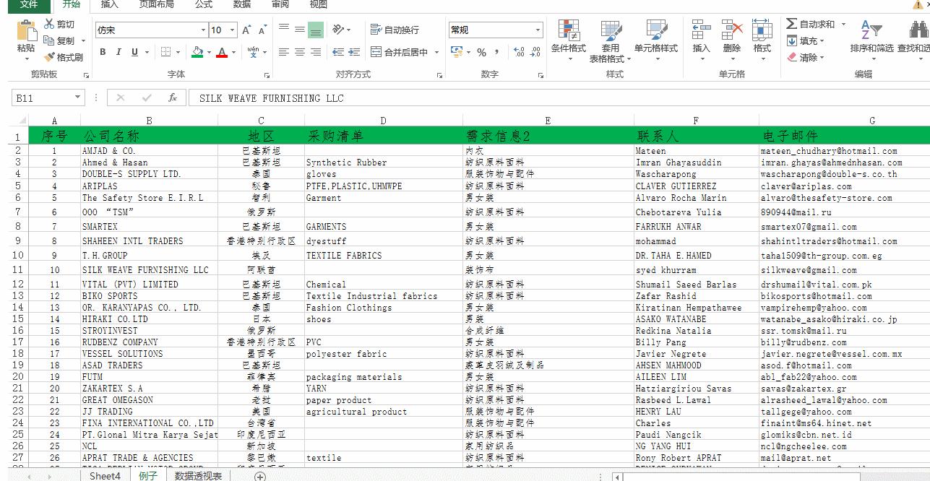Toggle Bold formatting
Image resolution: width=930 pixels, height=481 pixels.
[x=103, y=52]
